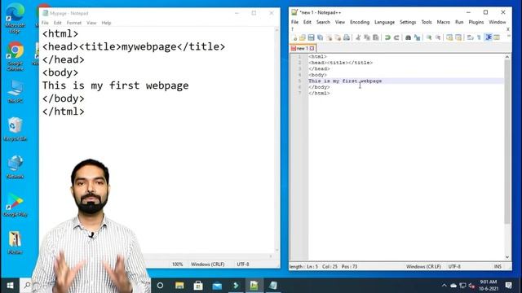
Task: Cut selection with scissors icon
Action: (358, 37)
